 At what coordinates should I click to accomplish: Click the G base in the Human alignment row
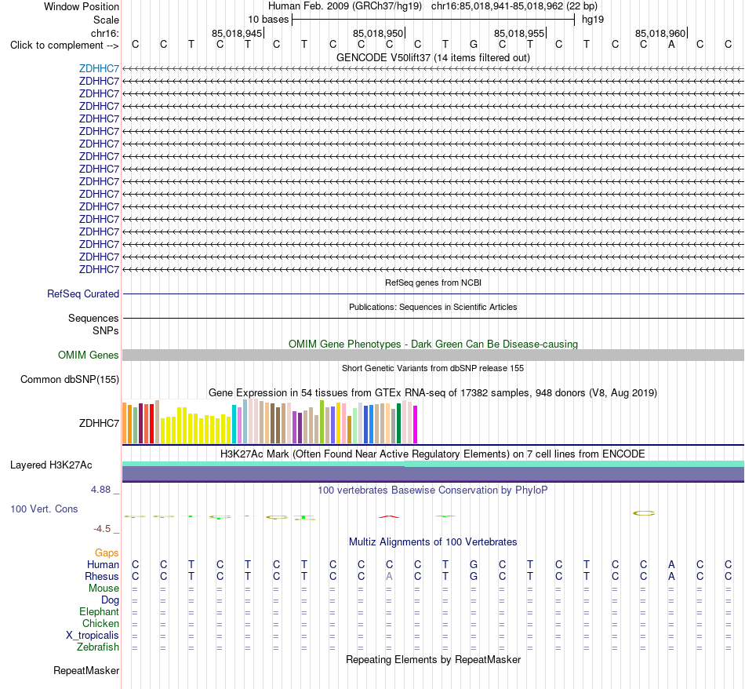(473, 564)
